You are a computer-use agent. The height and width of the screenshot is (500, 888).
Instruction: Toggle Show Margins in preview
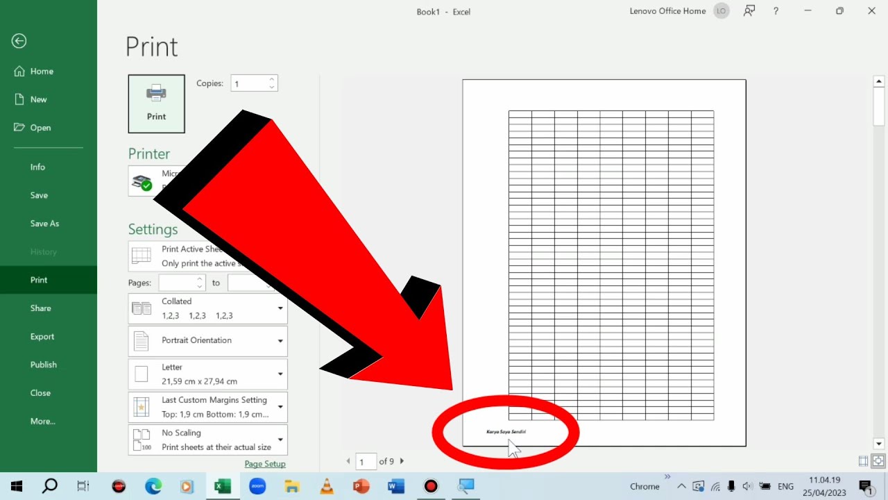[x=863, y=461]
